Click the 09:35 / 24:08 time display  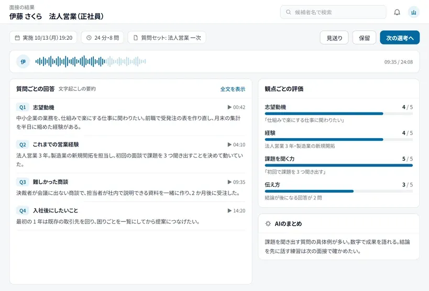pyautogui.click(x=398, y=62)
